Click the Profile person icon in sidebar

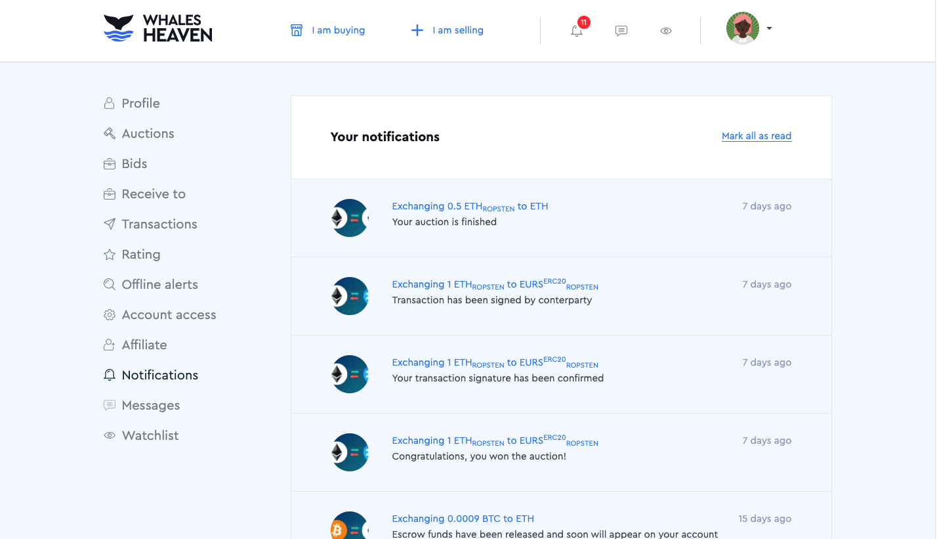click(x=110, y=103)
